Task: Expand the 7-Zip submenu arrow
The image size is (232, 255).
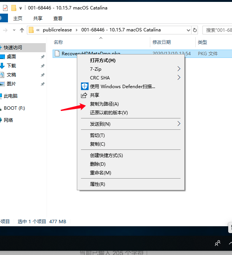Action: [179, 69]
